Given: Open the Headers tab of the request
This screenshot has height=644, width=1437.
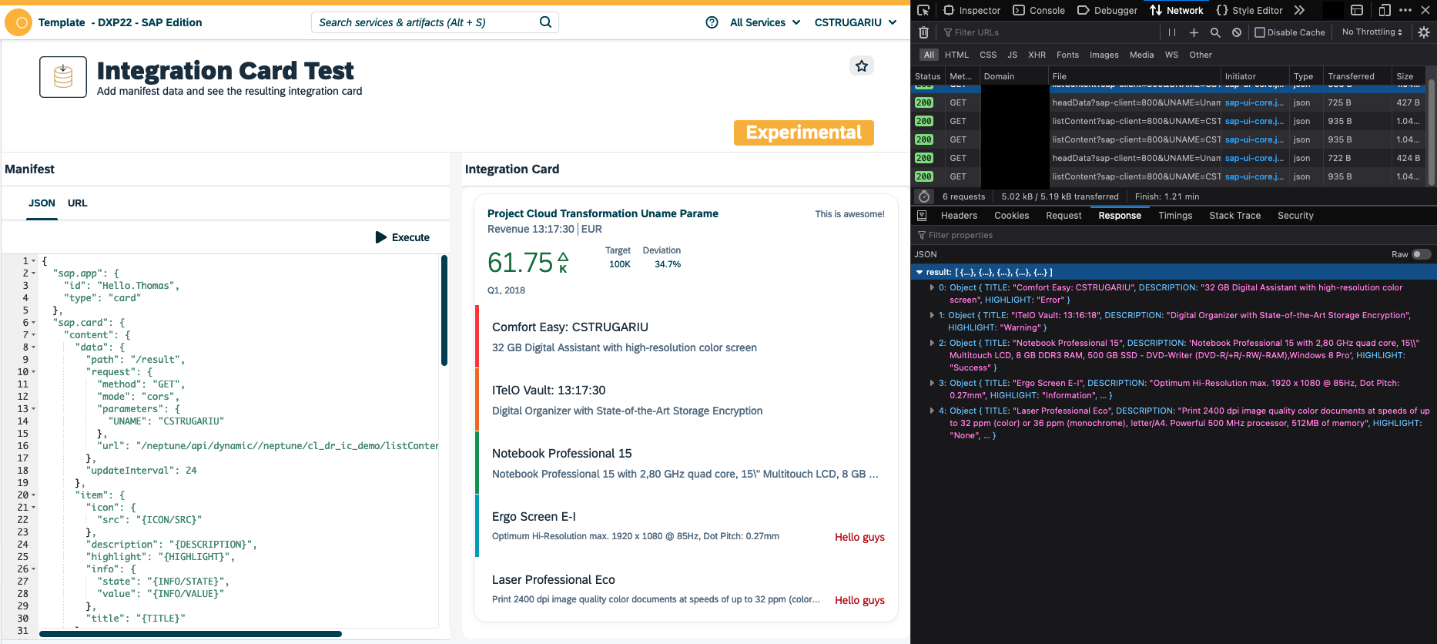Looking at the screenshot, I should (959, 216).
